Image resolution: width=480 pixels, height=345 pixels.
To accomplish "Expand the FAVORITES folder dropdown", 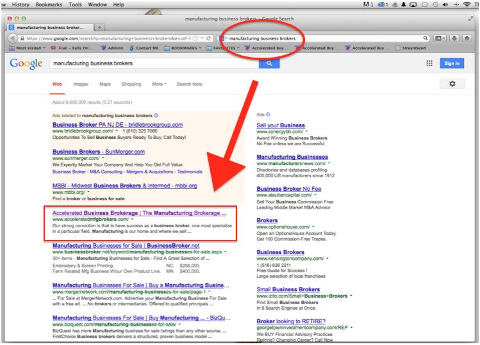I will tap(223, 48).
